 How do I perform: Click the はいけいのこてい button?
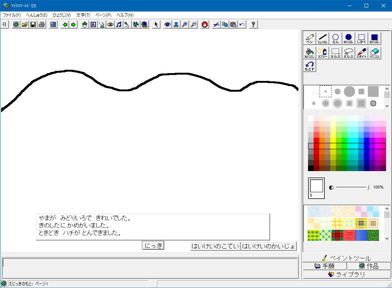[x=215, y=246]
